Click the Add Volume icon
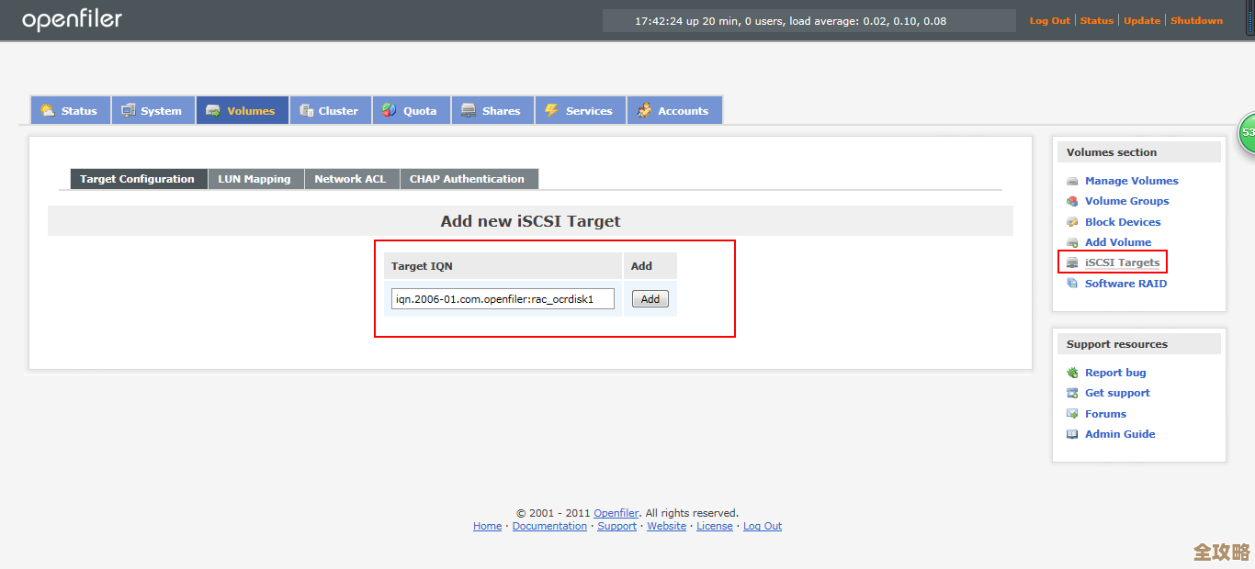 pyautogui.click(x=1071, y=242)
